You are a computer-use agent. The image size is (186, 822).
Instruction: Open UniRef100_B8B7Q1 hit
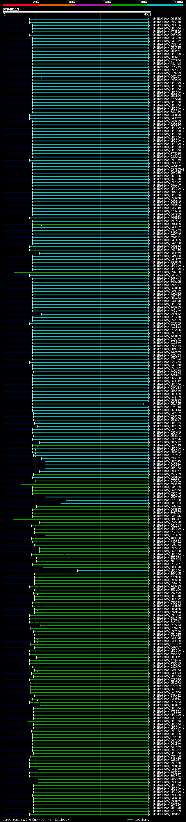pyautogui.click(x=167, y=57)
